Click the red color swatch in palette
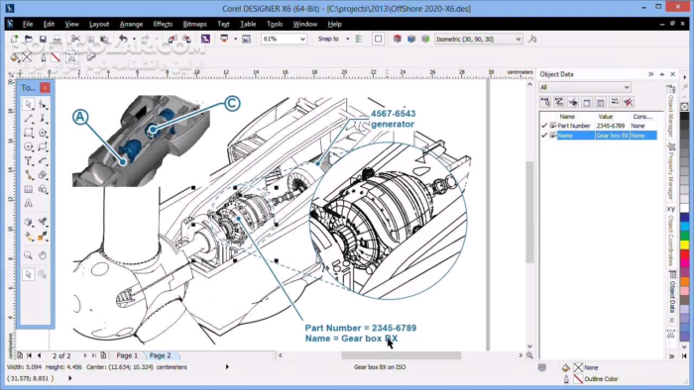Image resolution: width=694 pixels, height=390 pixels. (685, 253)
